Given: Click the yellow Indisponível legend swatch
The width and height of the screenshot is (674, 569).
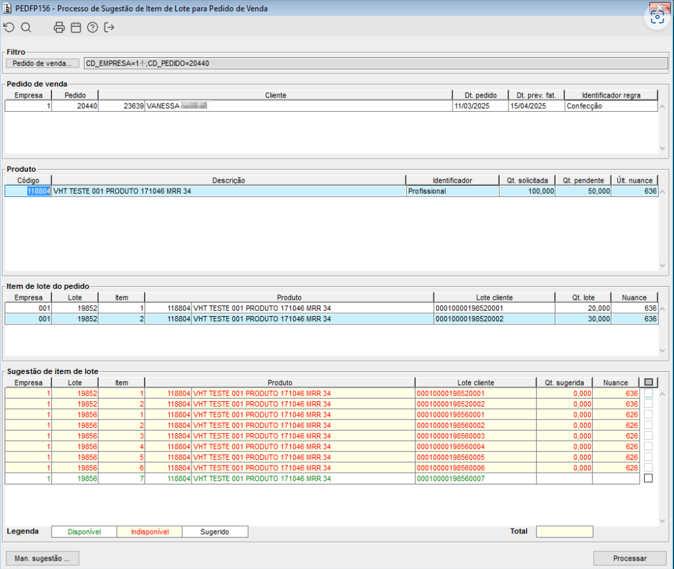Looking at the screenshot, I should click(x=150, y=532).
